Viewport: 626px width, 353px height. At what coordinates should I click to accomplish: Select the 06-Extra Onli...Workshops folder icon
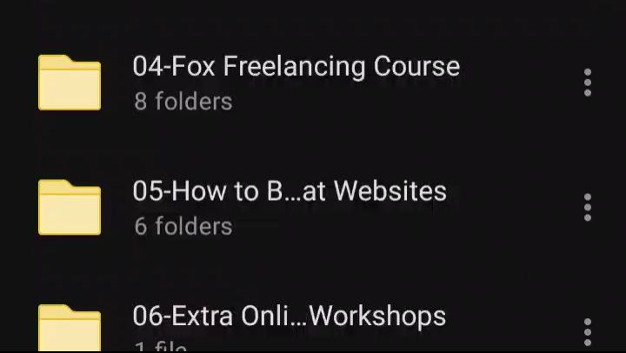(x=70, y=329)
